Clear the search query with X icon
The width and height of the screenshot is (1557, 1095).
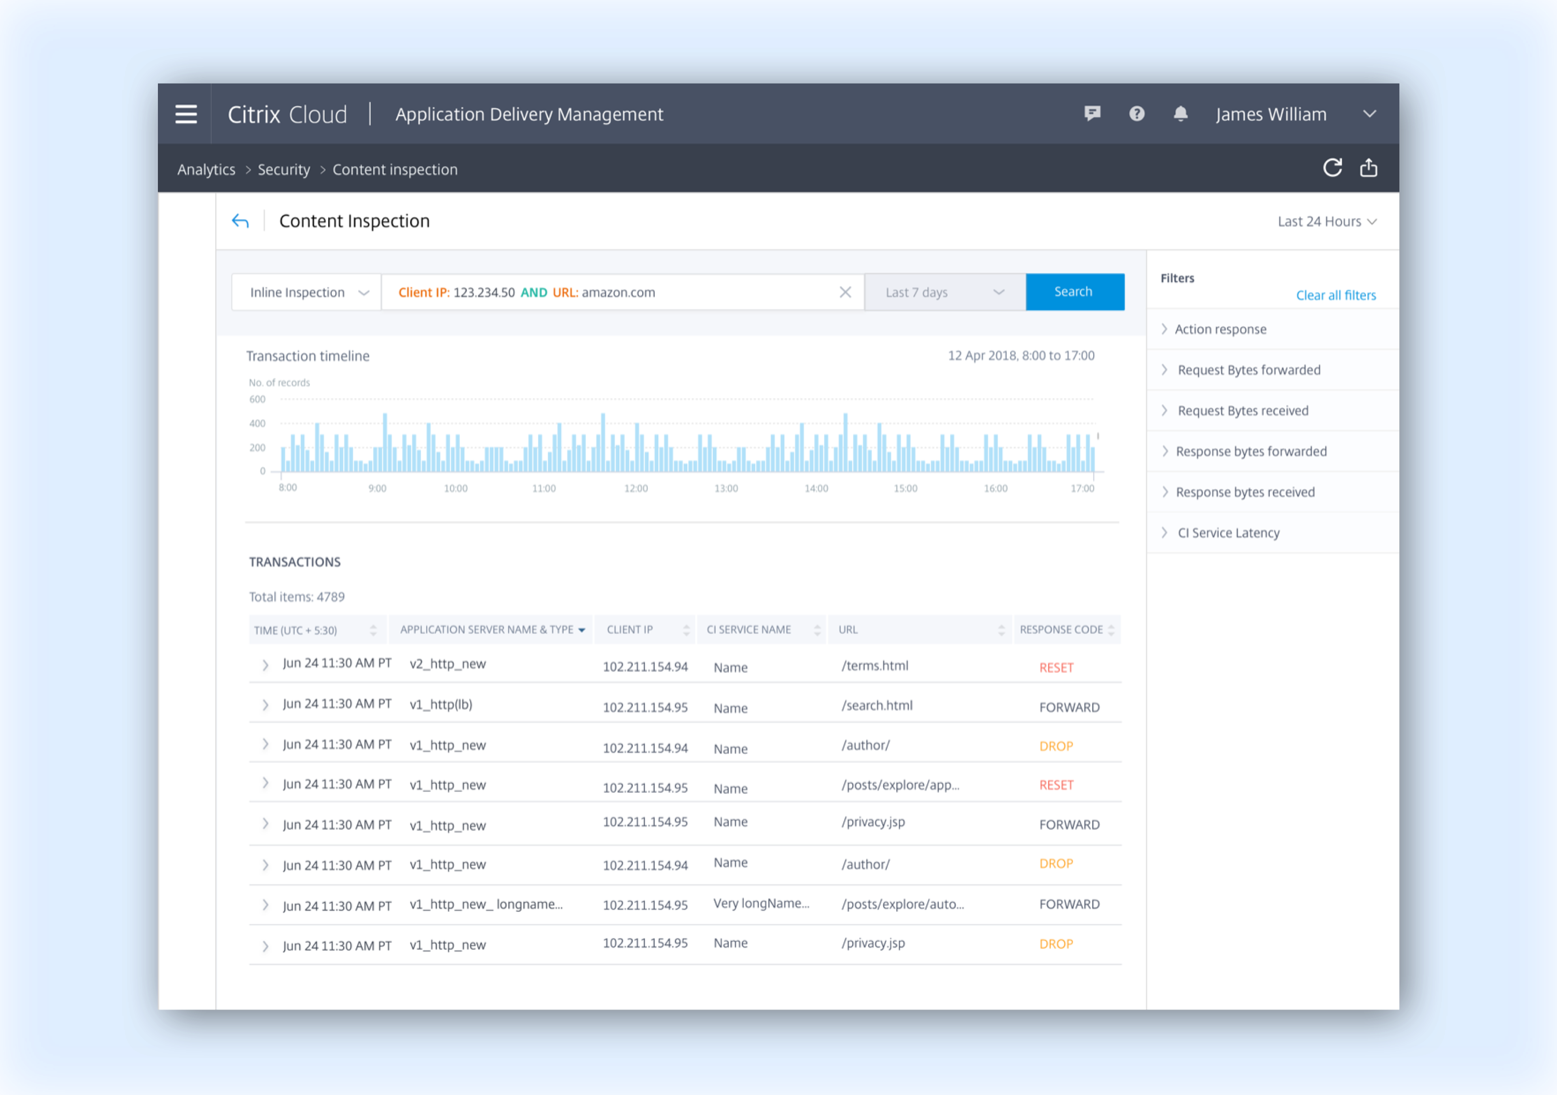point(845,292)
